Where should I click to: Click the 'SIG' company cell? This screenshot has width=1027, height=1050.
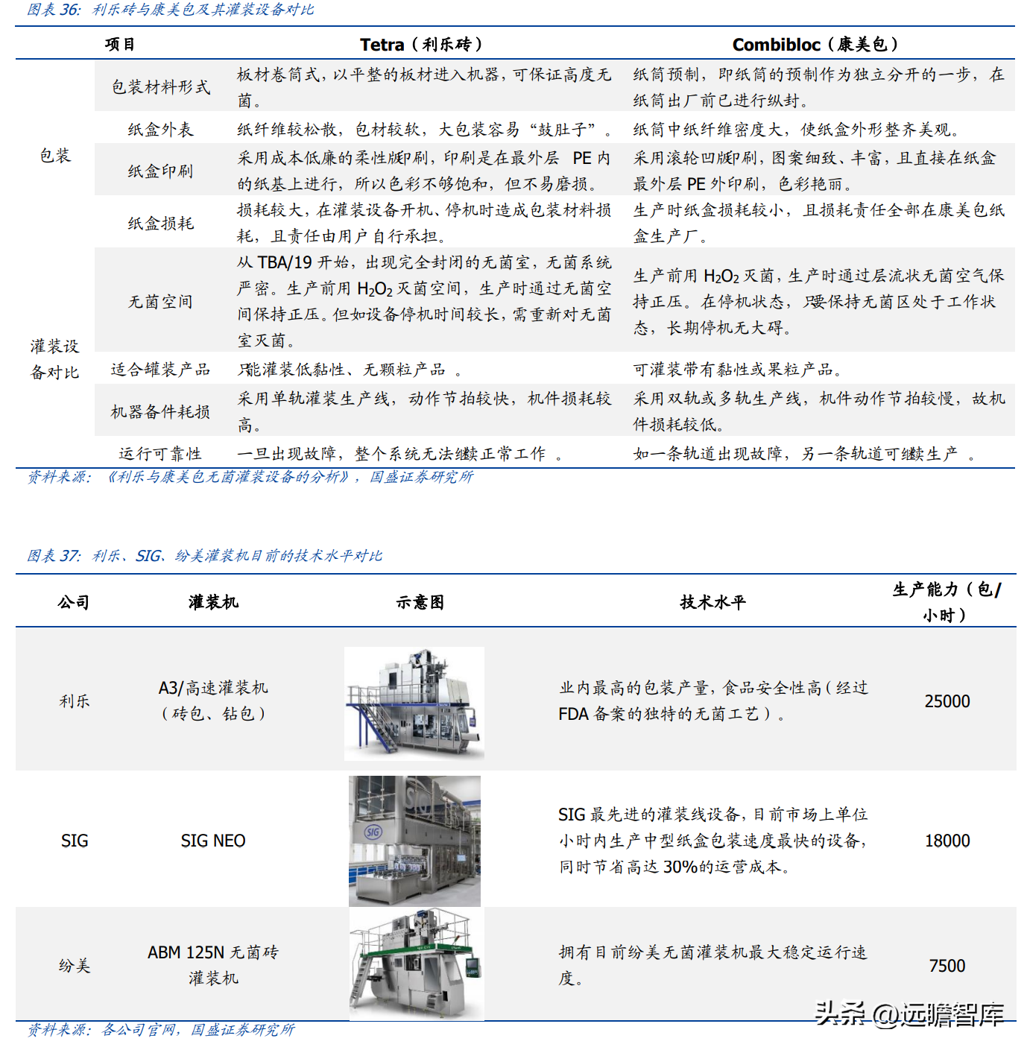(75, 841)
